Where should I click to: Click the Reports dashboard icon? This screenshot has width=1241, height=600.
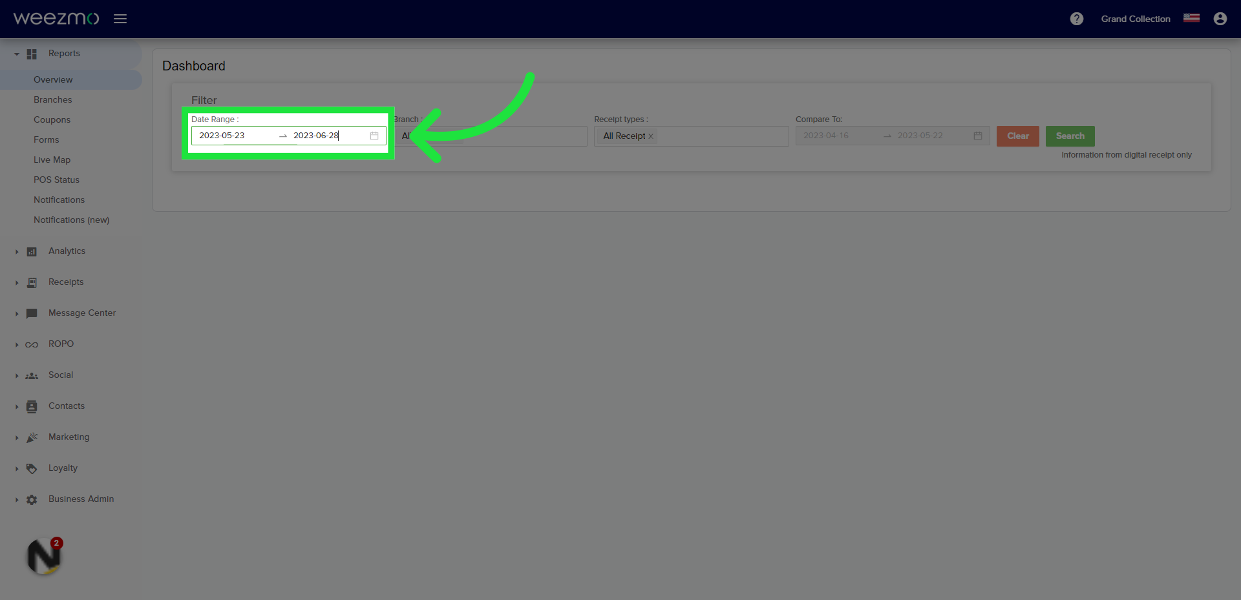(x=32, y=54)
